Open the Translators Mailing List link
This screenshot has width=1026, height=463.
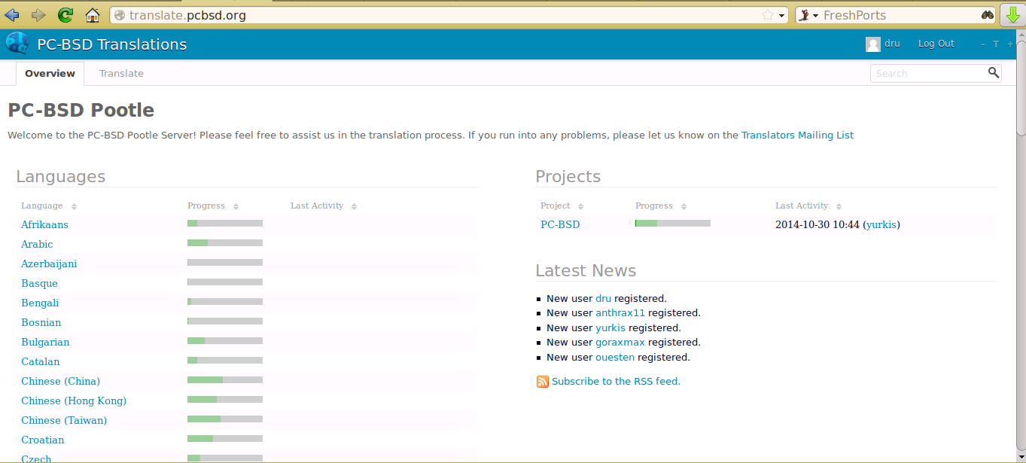coord(797,136)
